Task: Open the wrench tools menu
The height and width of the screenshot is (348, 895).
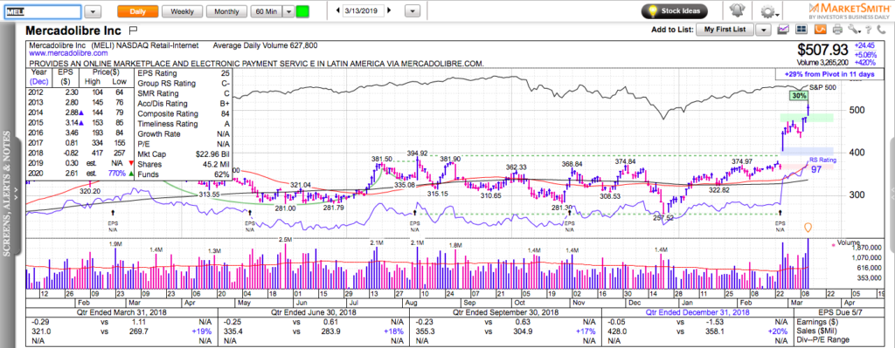Action: 854,30
